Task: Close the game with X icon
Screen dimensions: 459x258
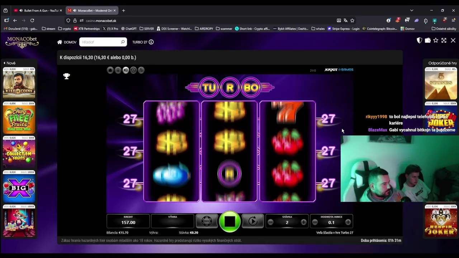Action: coord(453,40)
